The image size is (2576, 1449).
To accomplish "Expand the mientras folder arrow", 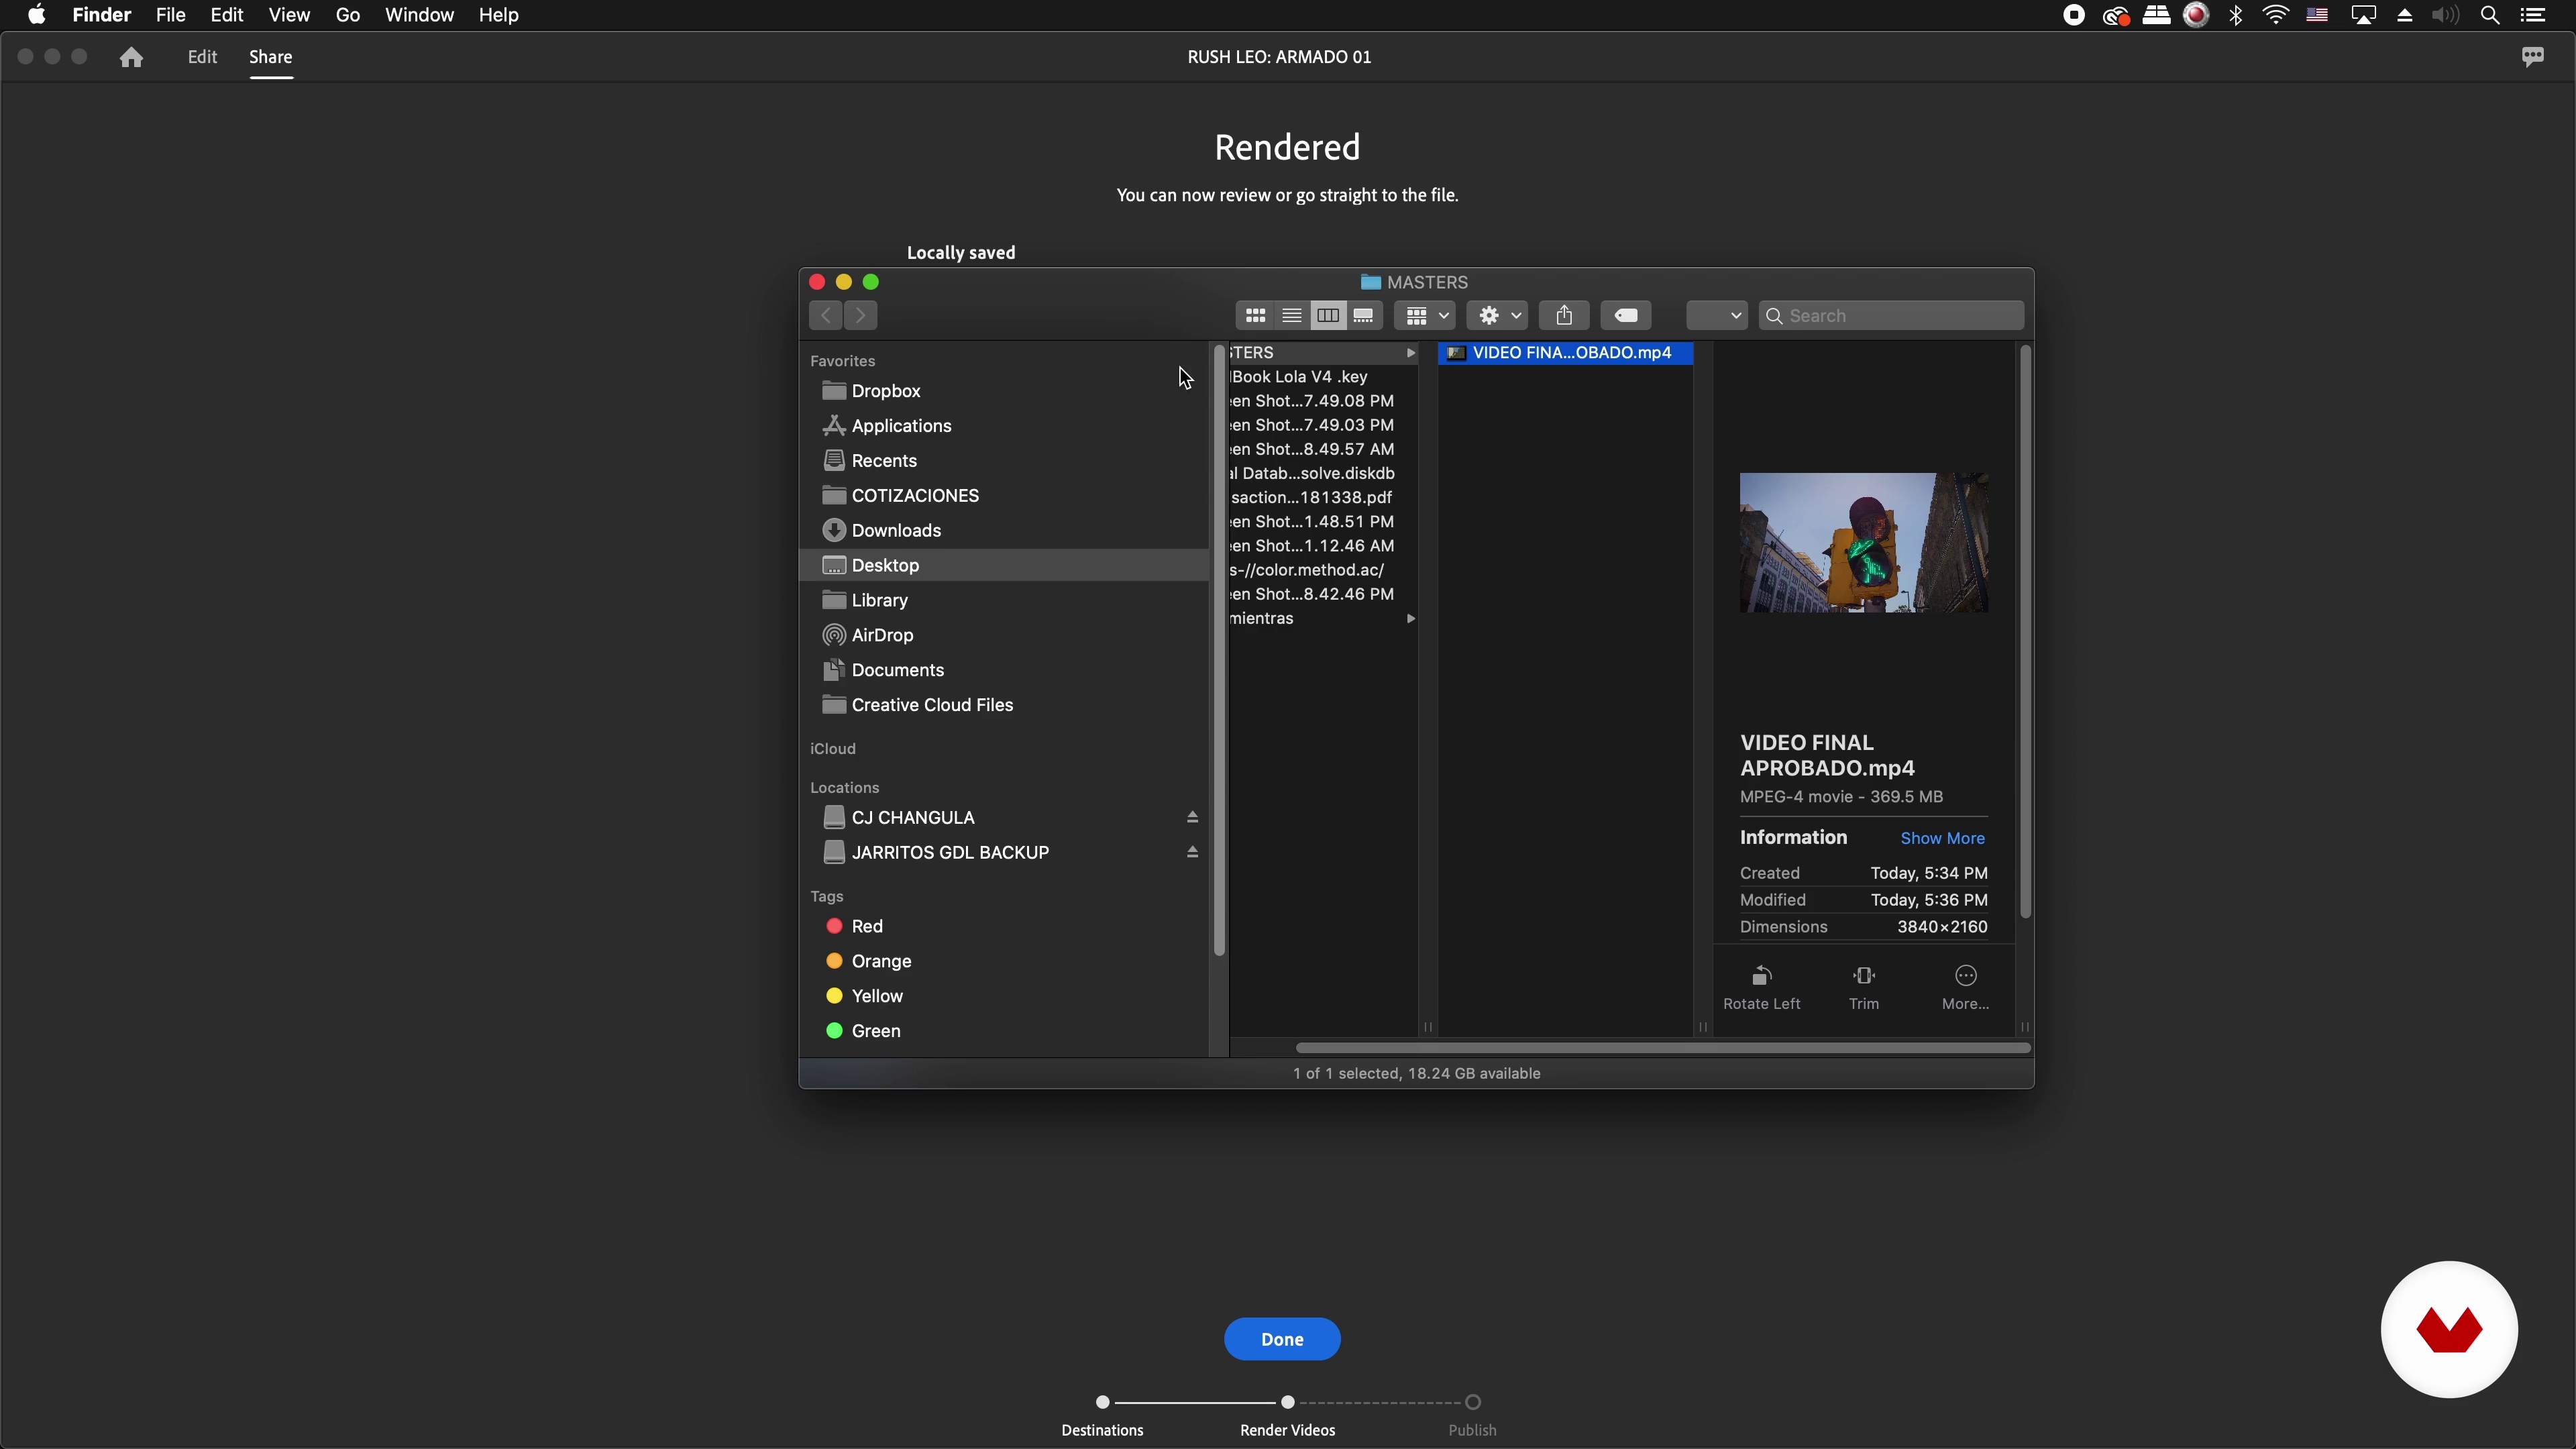I will (x=1410, y=619).
